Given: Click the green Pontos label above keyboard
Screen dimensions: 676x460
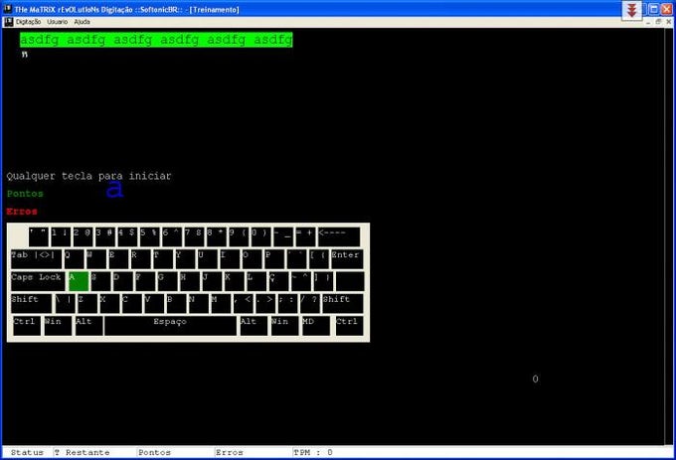Looking at the screenshot, I should pyautogui.click(x=25, y=194).
